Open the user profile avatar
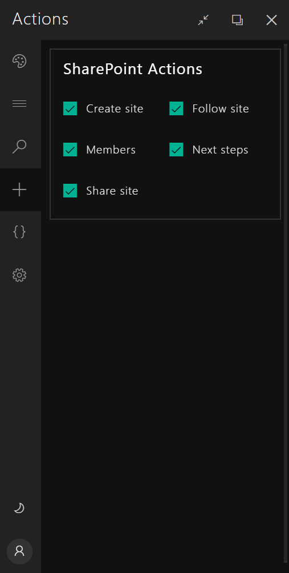This screenshot has height=573, width=289. [x=19, y=551]
